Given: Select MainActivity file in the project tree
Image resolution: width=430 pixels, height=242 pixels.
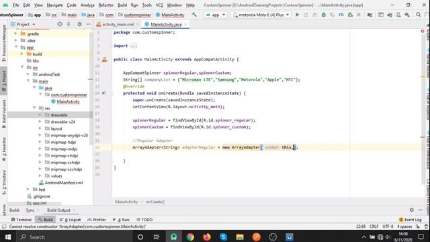Looking at the screenshot, I should pos(69,102).
